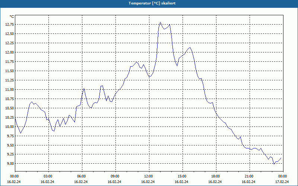
Task: Select the 21:00 time axis label
Action: click(248, 176)
